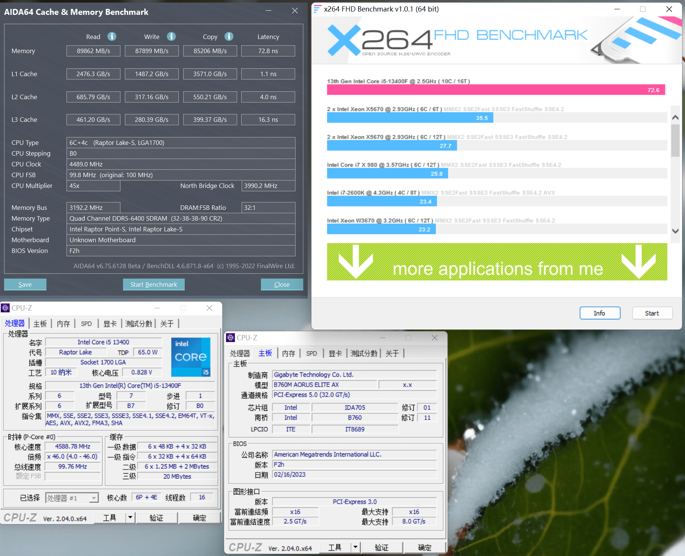Click the B760M AORUS ELITE AX model field

click(x=324, y=385)
